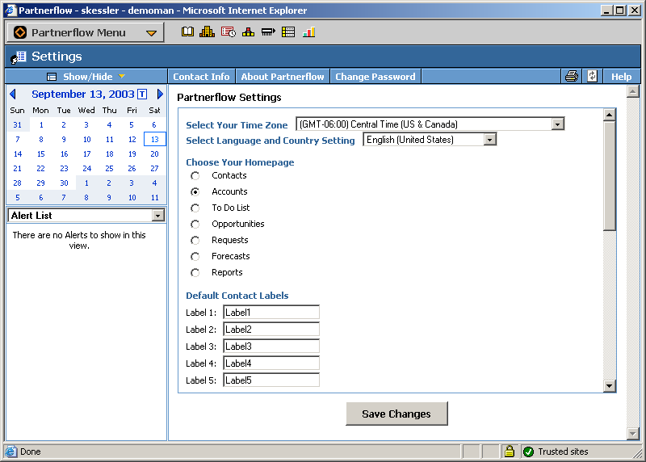Open the Requests arrow icon
The height and width of the screenshot is (462, 646).
[x=268, y=31]
